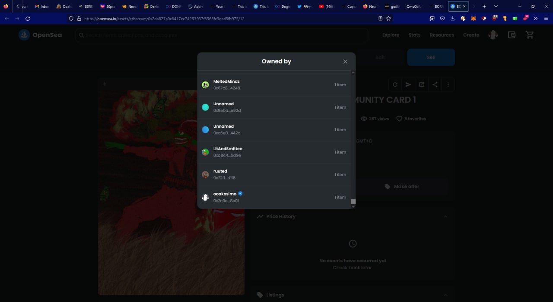Click the owners list scrollbar thumb

(353, 201)
